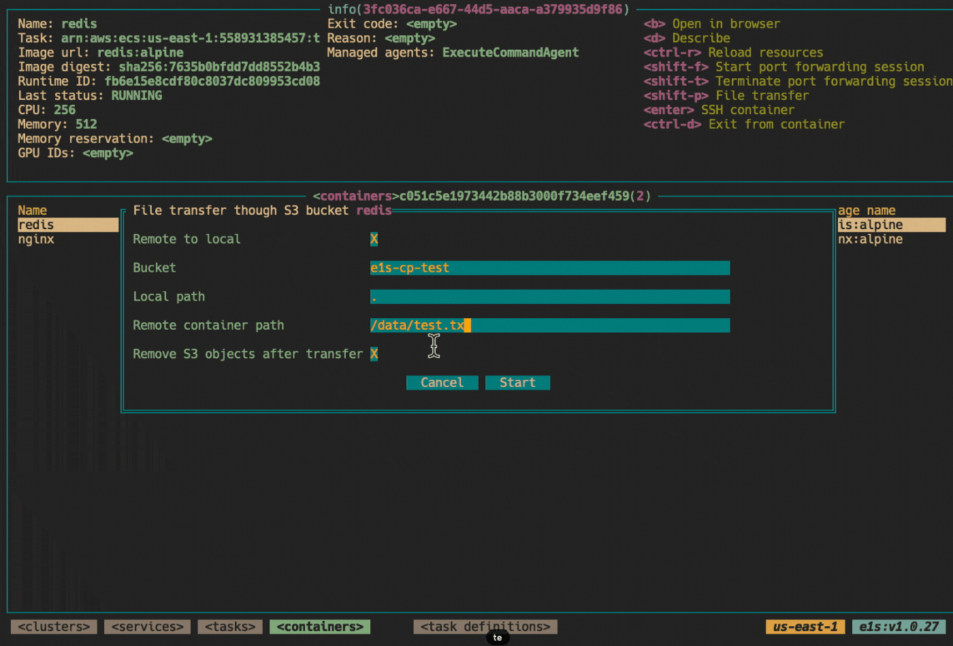Click the File transfer dialog title
This screenshot has height=646, width=953.
click(262, 211)
